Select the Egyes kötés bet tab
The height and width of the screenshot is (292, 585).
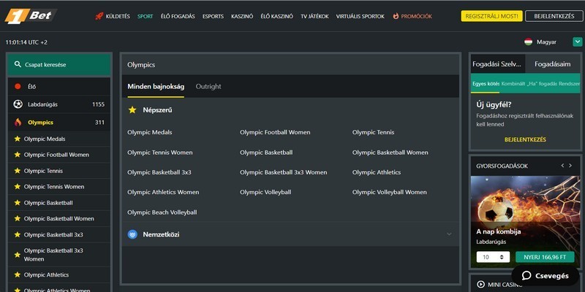486,84
